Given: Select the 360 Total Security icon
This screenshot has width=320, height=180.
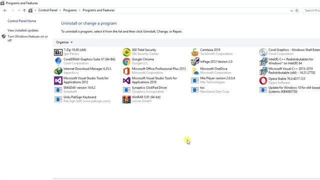Looking at the screenshot, I should pos(126,52).
